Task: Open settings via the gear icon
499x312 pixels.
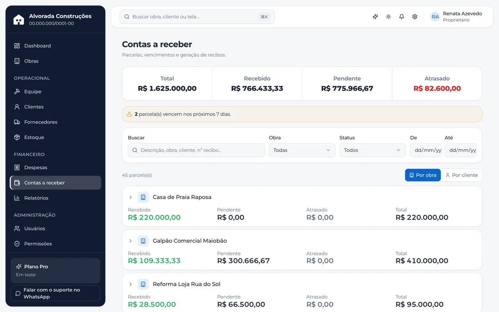Action: coord(415,16)
